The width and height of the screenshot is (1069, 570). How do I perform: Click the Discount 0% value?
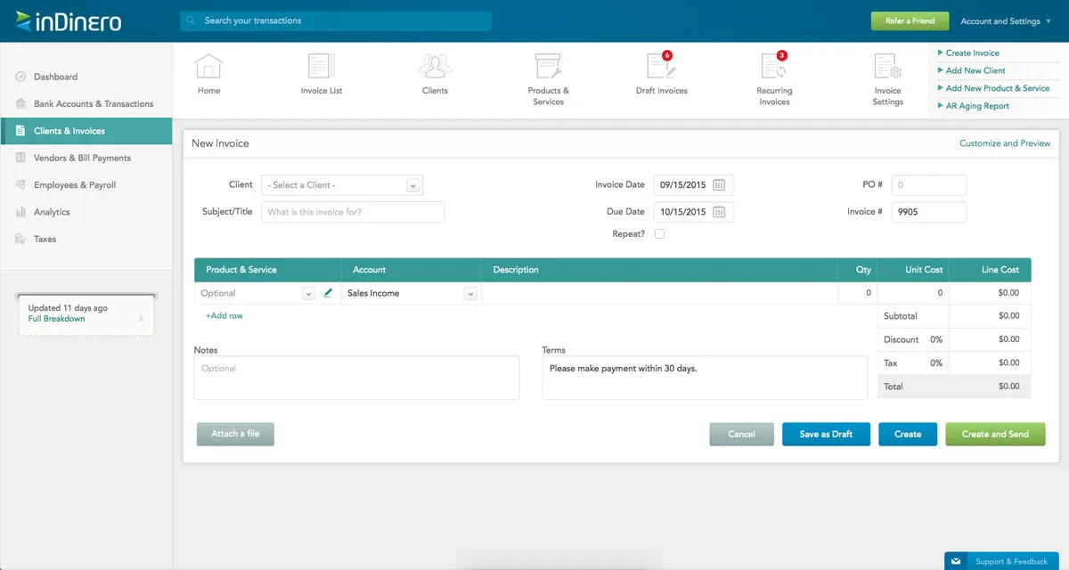tap(936, 339)
